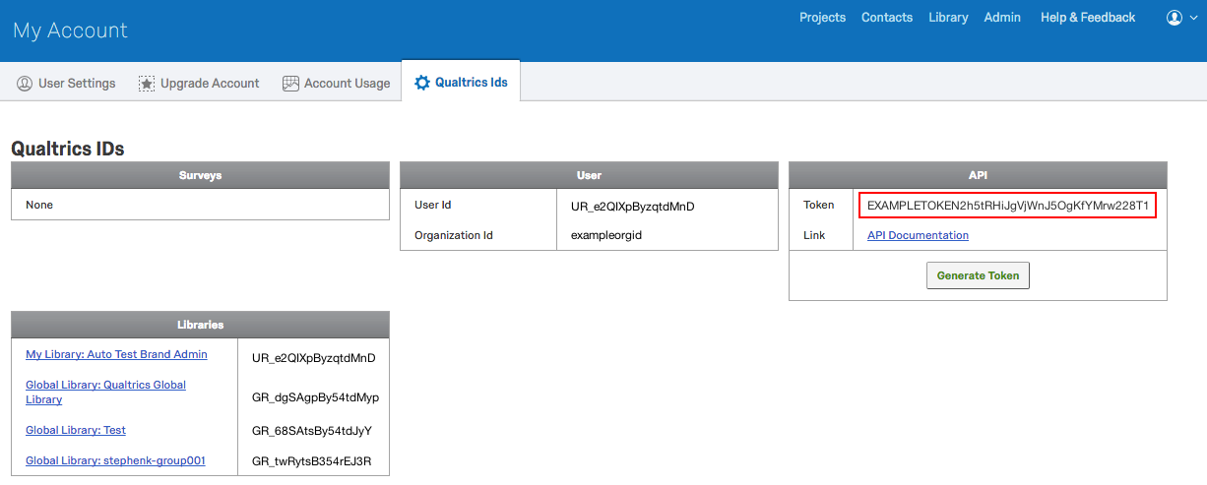
Task: Switch to the Account Usage tab
Action: [x=347, y=84]
